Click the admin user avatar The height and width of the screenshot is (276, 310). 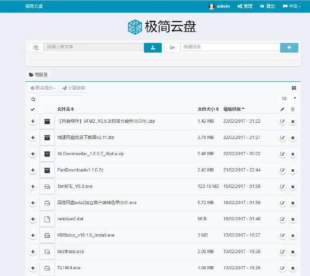click(212, 6)
